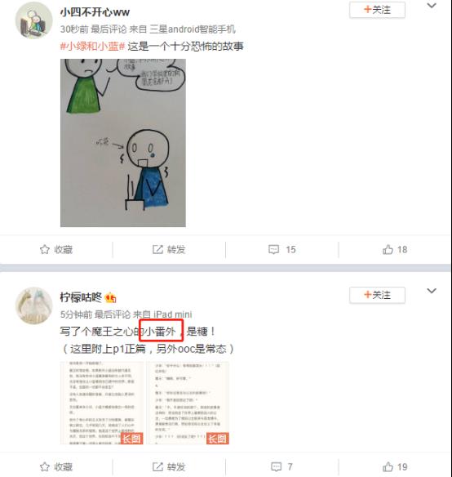
Task: Open comments icon showing 15
Action: tap(273, 249)
